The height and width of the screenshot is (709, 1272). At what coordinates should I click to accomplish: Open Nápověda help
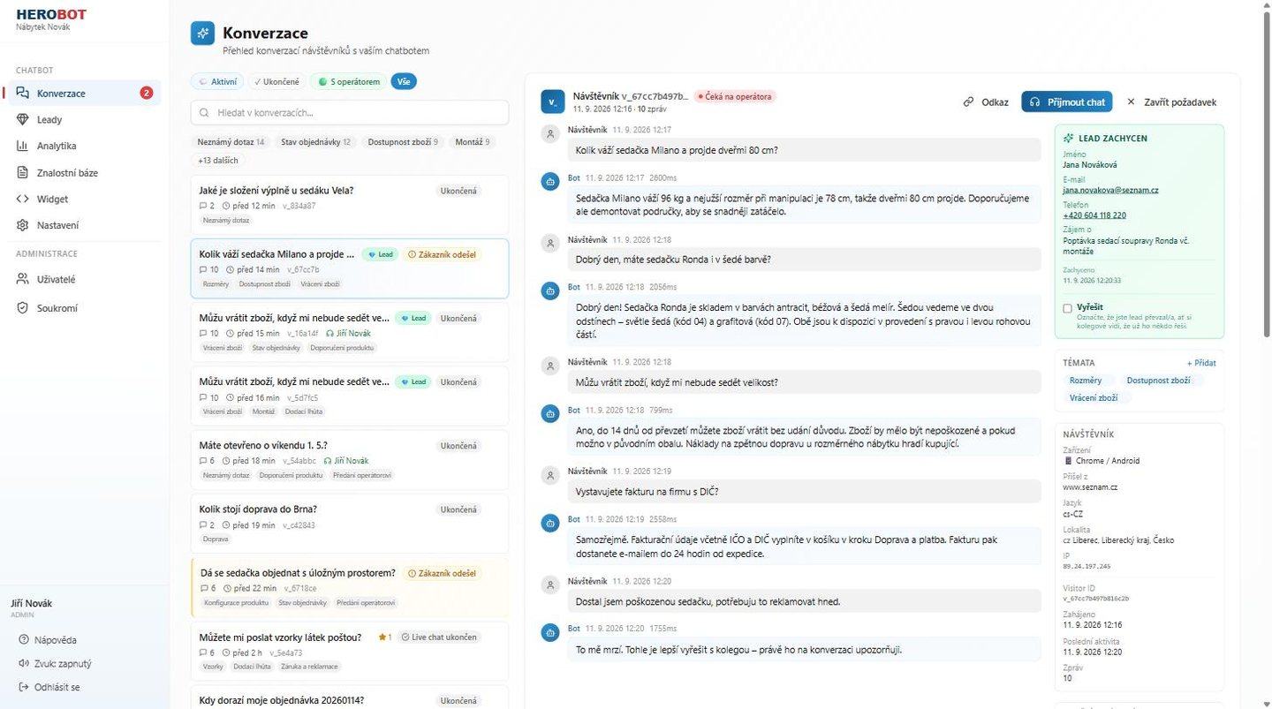[55, 640]
